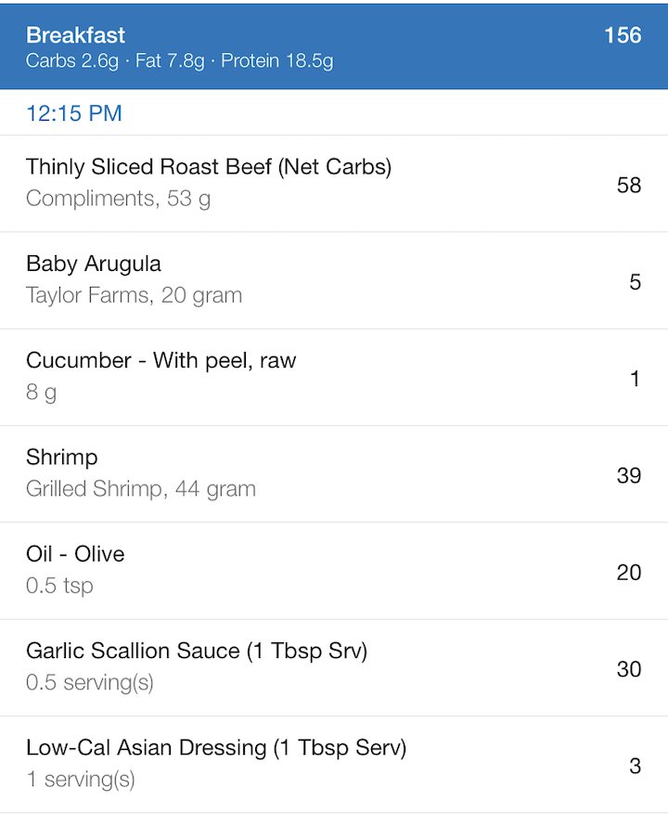This screenshot has height=814, width=668.
Task: Tap Breakfast total calories 156
Action: [x=623, y=35]
